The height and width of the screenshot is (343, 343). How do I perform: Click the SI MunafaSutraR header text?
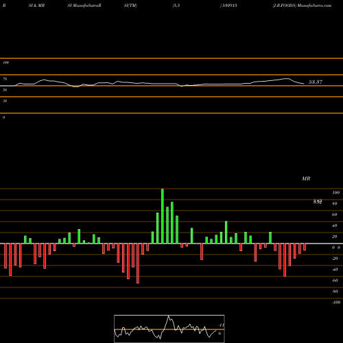pyautogui.click(x=84, y=5)
